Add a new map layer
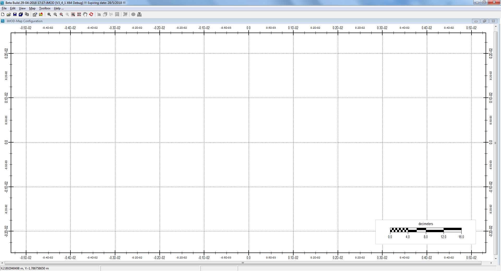The height and width of the screenshot is (271, 501). pos(41,15)
